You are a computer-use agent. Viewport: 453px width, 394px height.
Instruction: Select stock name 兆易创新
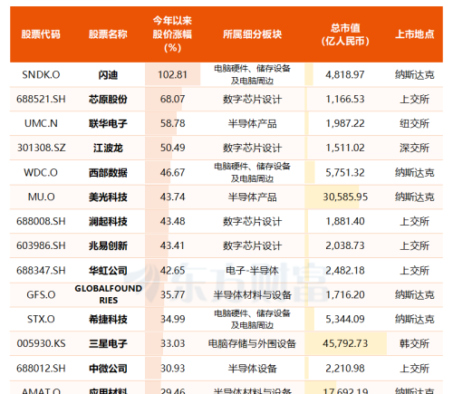tap(108, 245)
